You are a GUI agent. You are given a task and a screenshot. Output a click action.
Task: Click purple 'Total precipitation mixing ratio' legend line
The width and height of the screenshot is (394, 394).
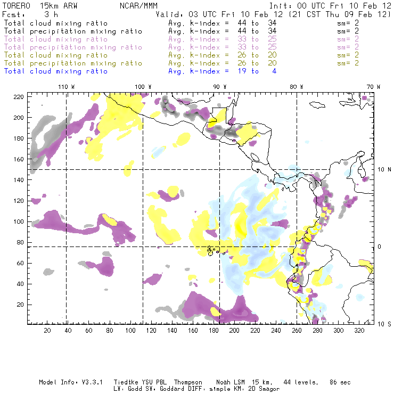(73, 47)
